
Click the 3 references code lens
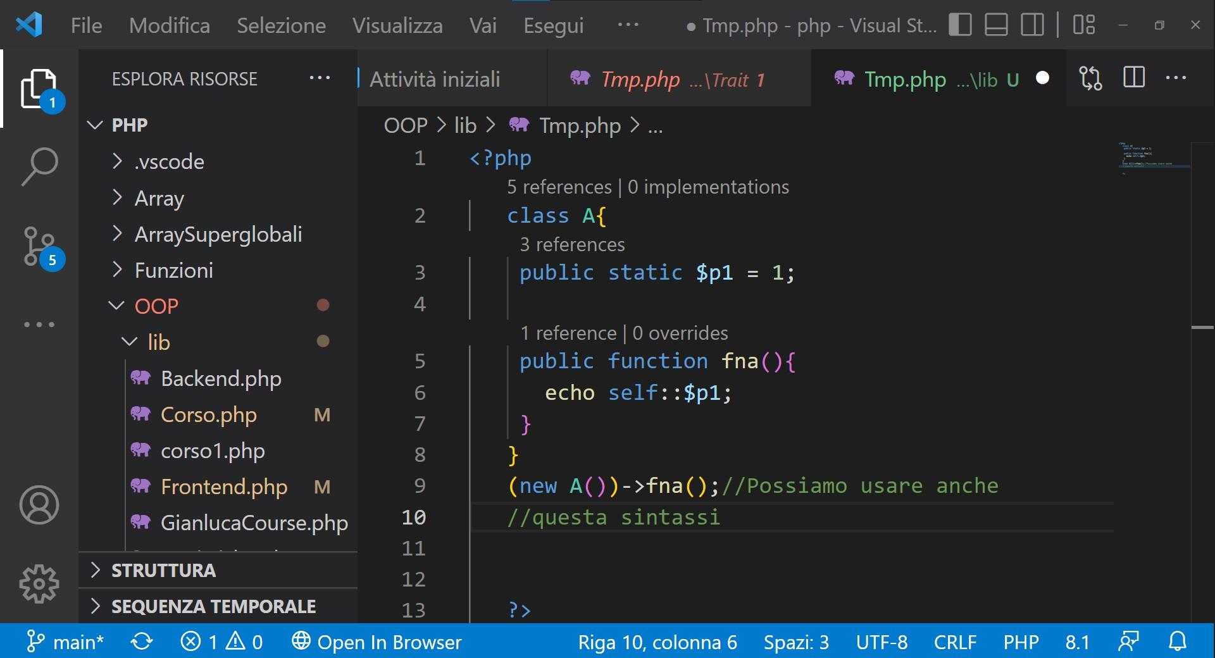pyautogui.click(x=572, y=244)
